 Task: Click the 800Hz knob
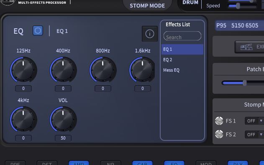tap(103, 70)
